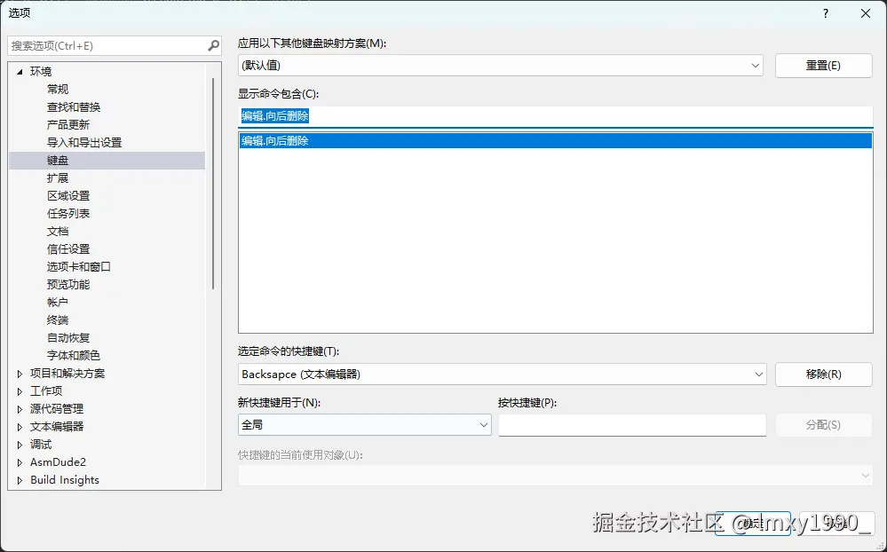
Task: Select 选项卡和窗口 in the tree
Action: click(x=79, y=267)
